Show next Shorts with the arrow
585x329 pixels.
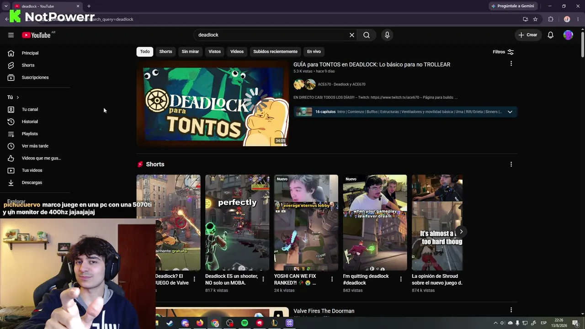[461, 232]
